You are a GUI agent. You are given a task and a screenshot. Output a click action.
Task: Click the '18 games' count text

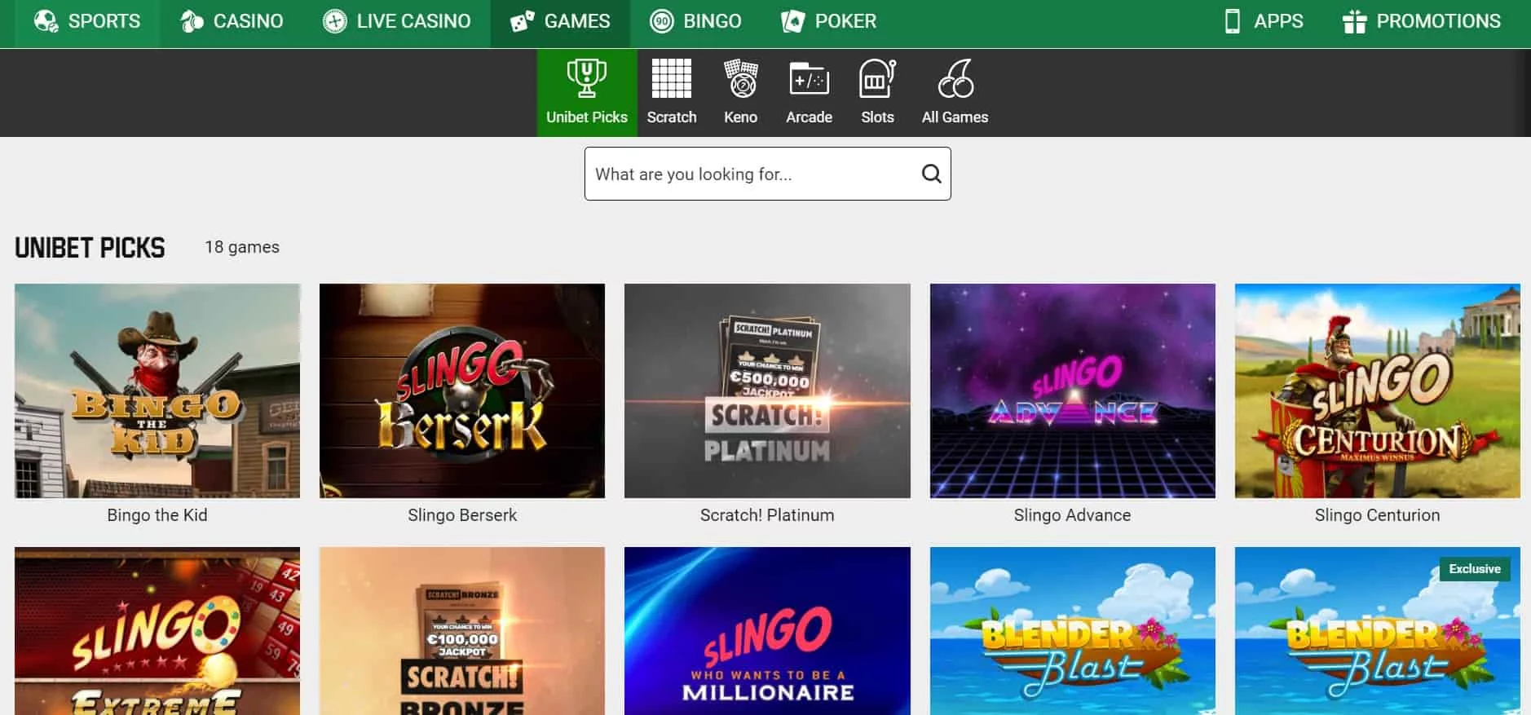pos(242,247)
